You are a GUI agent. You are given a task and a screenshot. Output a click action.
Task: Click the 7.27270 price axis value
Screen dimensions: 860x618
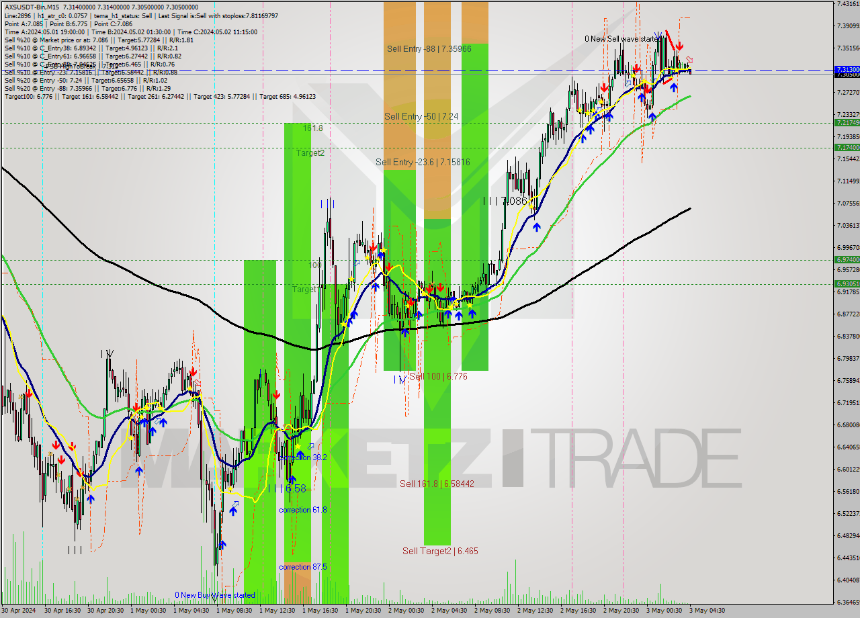pyautogui.click(x=848, y=92)
